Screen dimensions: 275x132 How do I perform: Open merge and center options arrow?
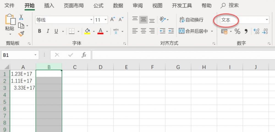pos(212,31)
